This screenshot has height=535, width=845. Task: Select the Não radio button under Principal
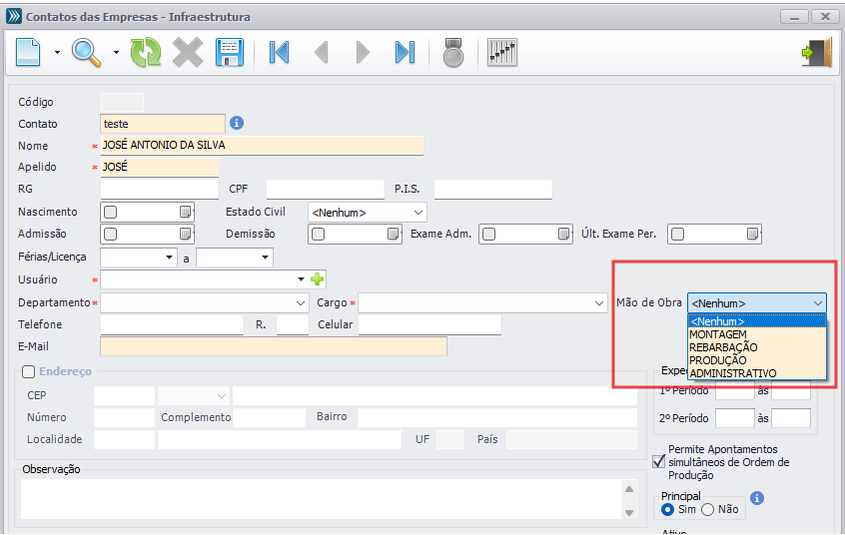[x=707, y=509]
